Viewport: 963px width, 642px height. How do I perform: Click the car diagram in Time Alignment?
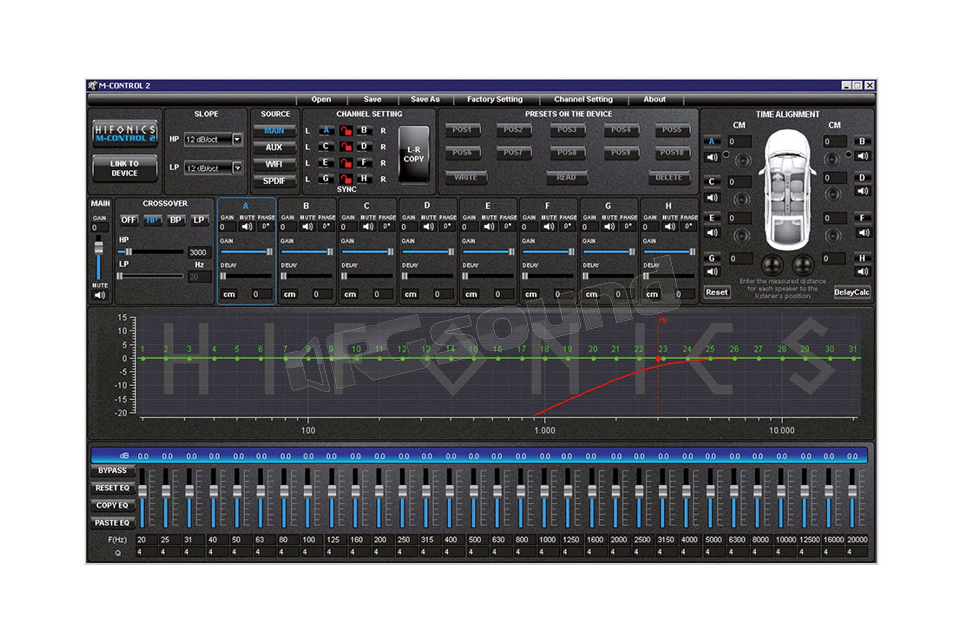(x=786, y=190)
